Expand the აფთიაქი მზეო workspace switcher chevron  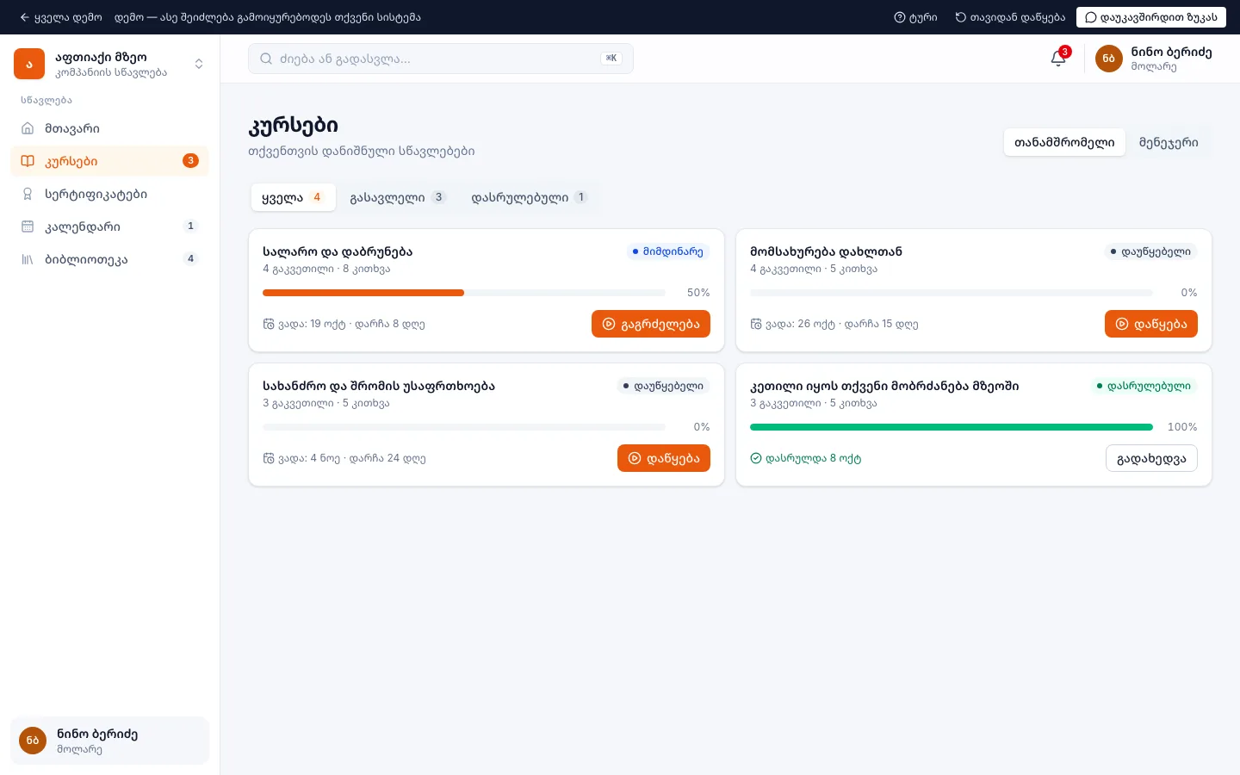pyautogui.click(x=199, y=64)
